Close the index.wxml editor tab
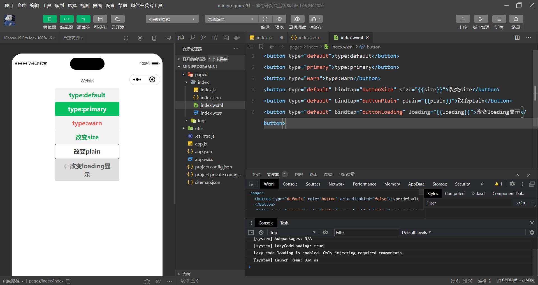Viewport: 538px width, 285px height. coord(367,38)
